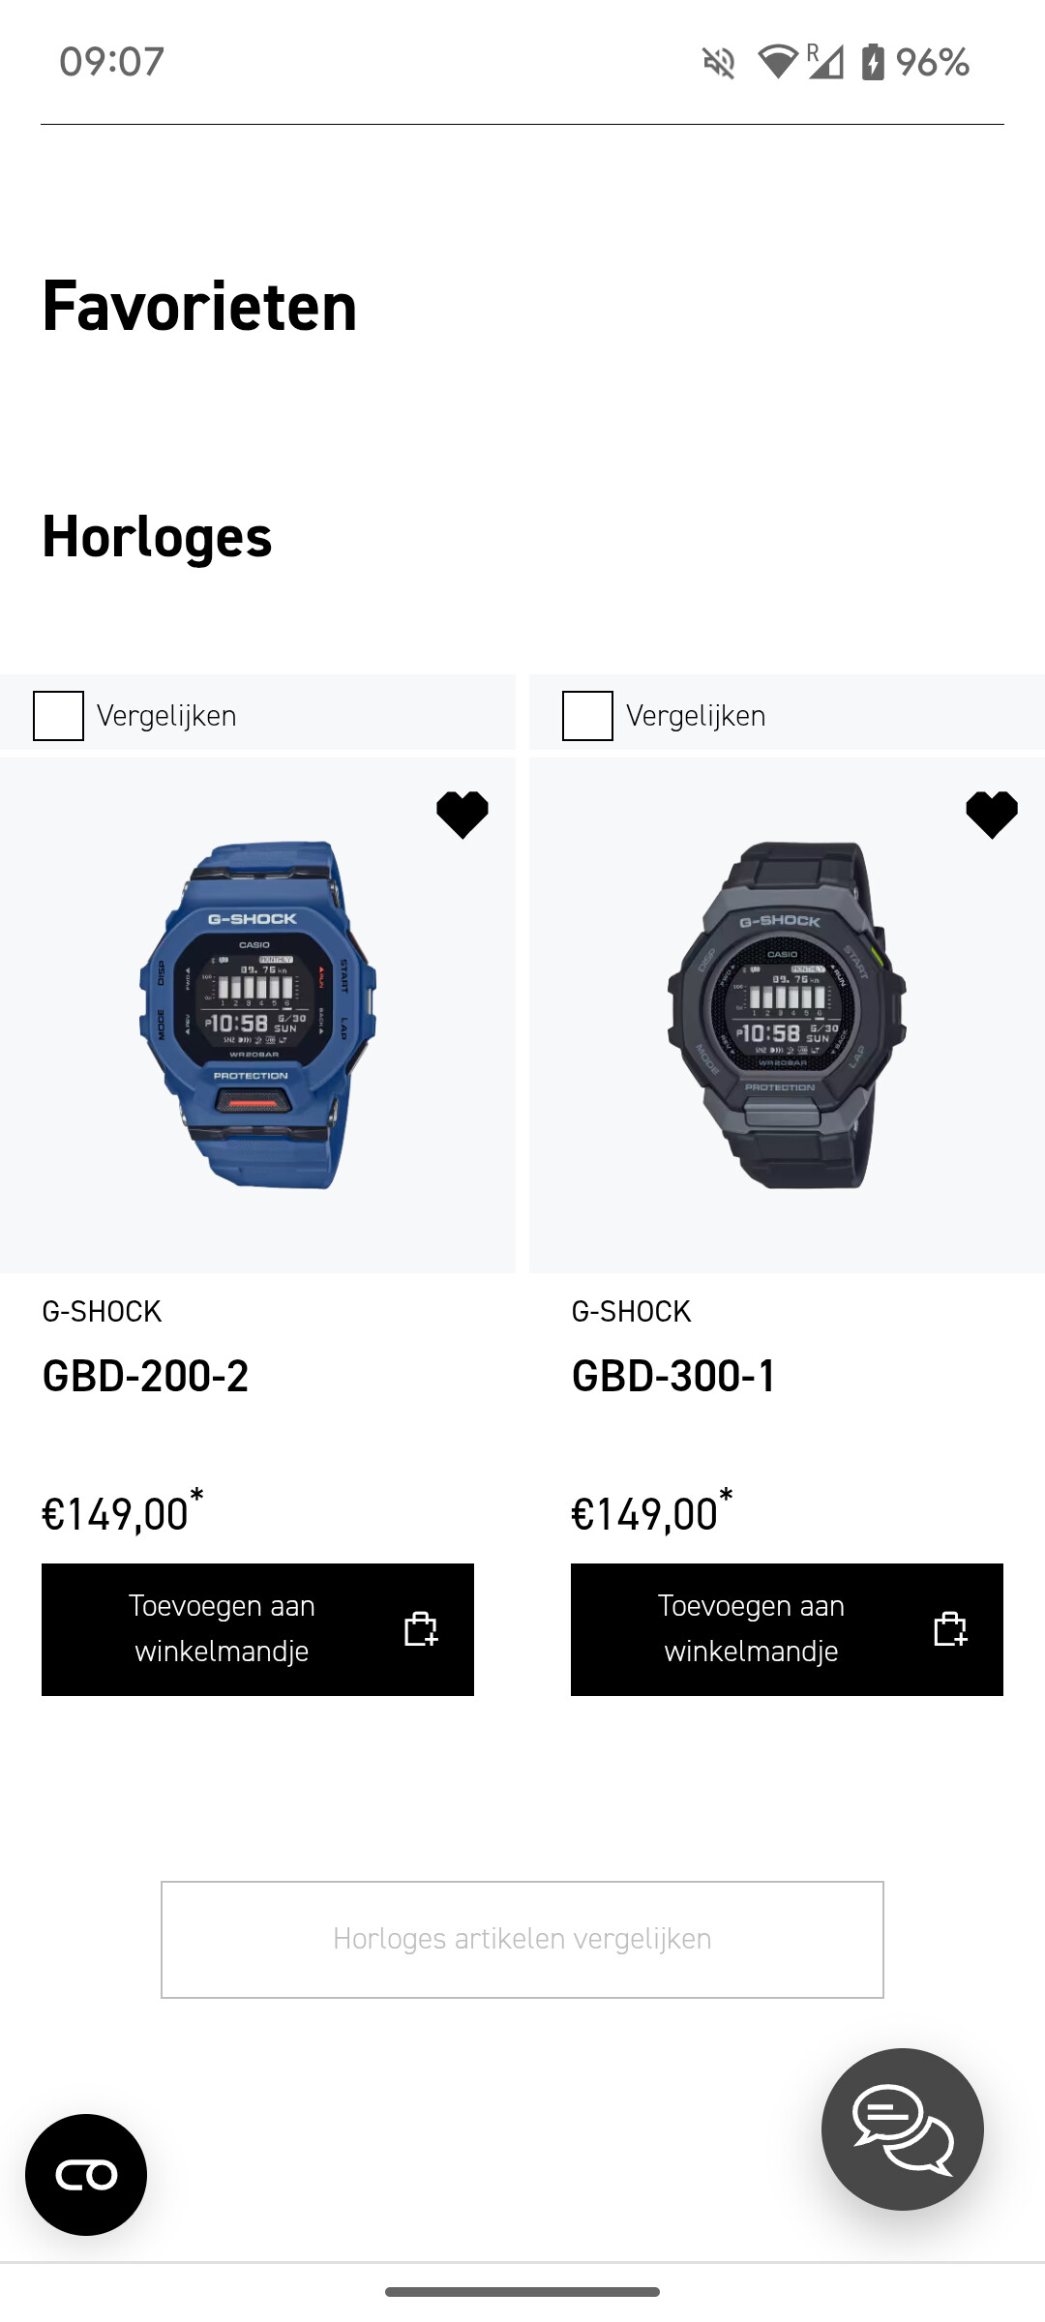
Task: Check Vergelijken box for blue GBD-200-2
Action: pos(58,716)
